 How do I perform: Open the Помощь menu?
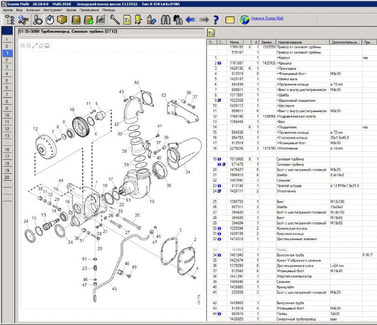pos(109,9)
